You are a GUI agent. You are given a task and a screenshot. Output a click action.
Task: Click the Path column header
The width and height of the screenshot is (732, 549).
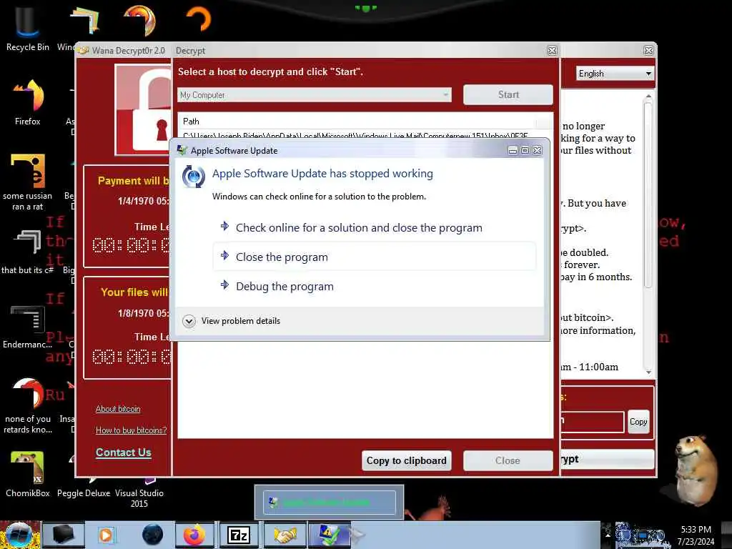[x=357, y=122]
